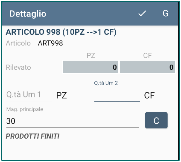
Task: Click the Mag. principale caption
Action: pyautogui.click(x=25, y=109)
